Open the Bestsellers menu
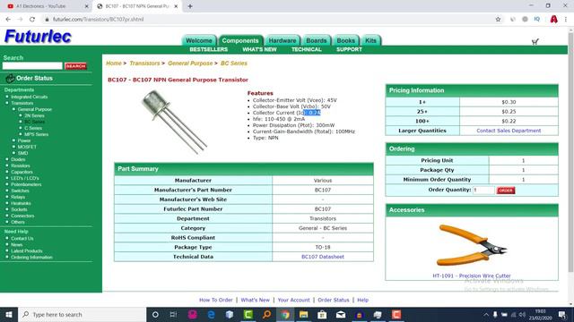 point(209,49)
